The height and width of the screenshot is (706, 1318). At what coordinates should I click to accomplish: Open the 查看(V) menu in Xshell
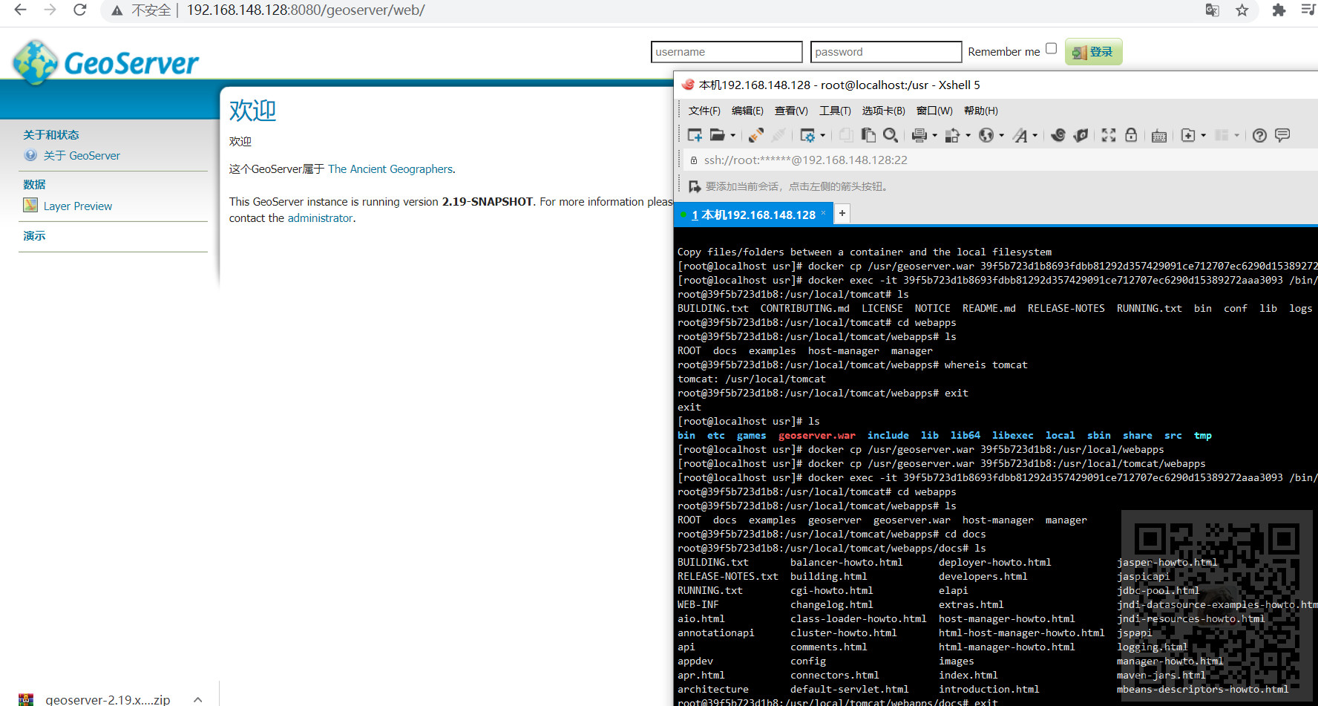click(791, 111)
